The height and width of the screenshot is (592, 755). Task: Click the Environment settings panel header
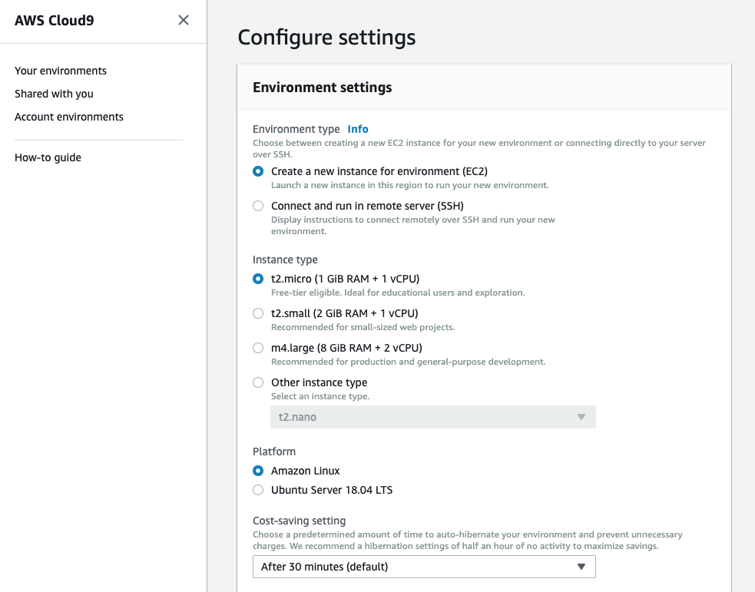pyautogui.click(x=484, y=87)
